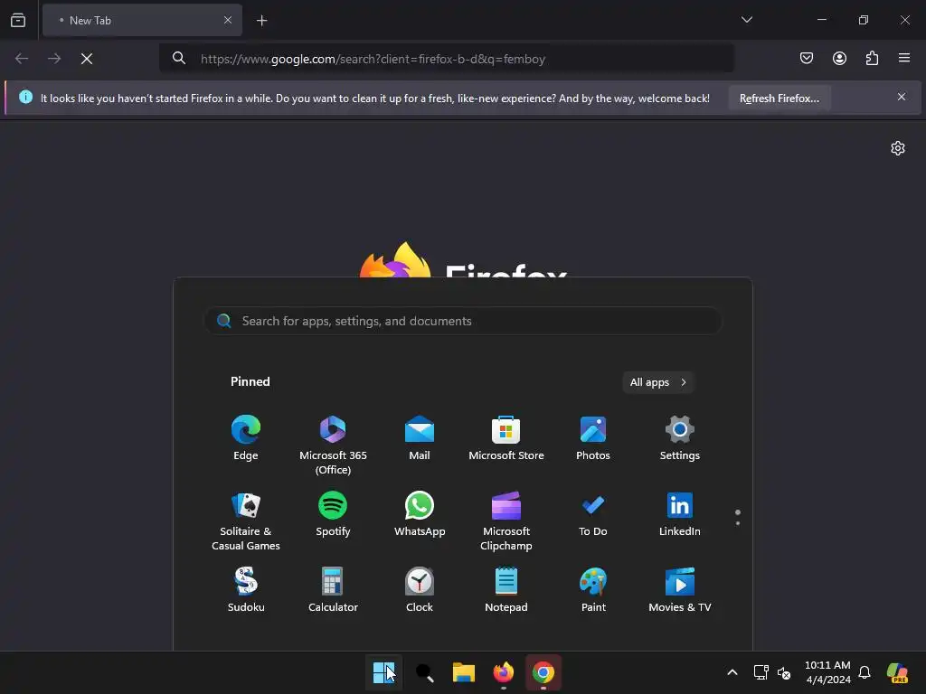This screenshot has height=694, width=926.
Task: Open the Mail app
Action: (420, 438)
